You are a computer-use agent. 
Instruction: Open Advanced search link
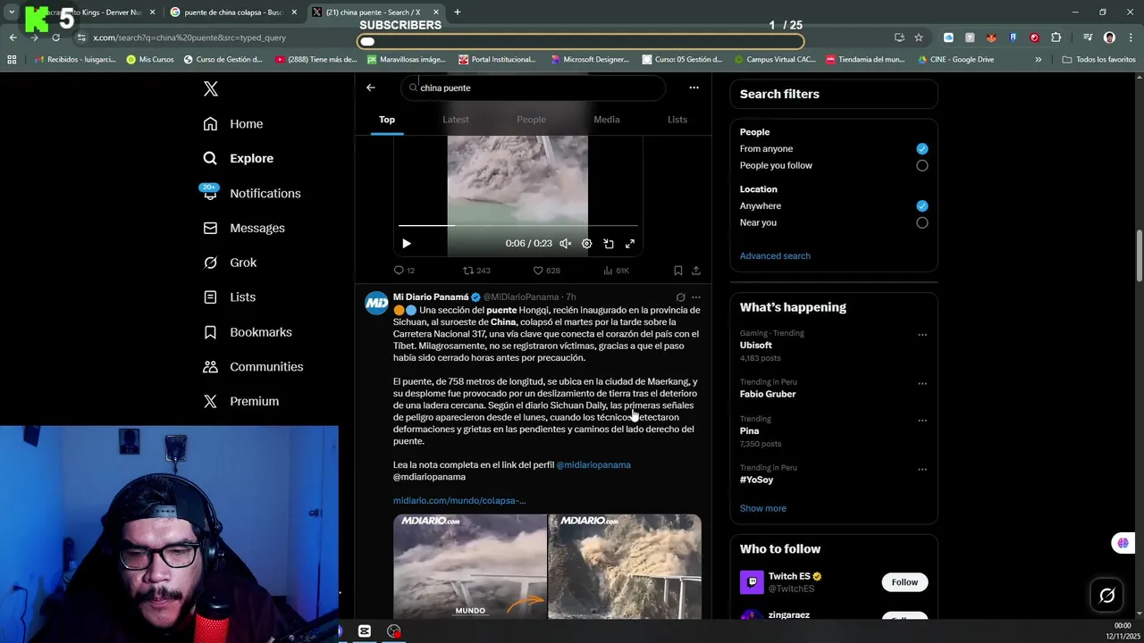coord(775,256)
